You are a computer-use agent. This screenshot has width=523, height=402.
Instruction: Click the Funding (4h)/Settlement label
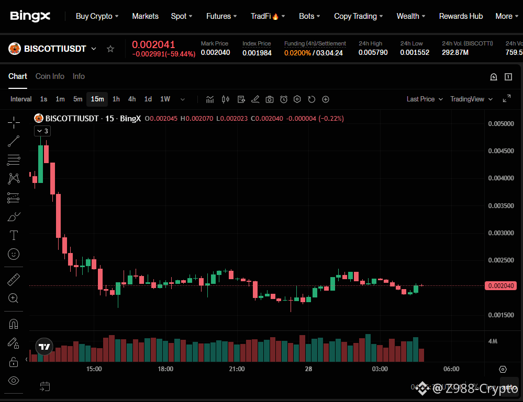tap(315, 43)
